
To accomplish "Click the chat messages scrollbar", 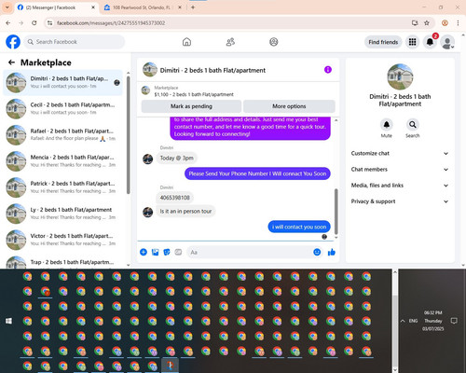I will pyautogui.click(x=336, y=212).
